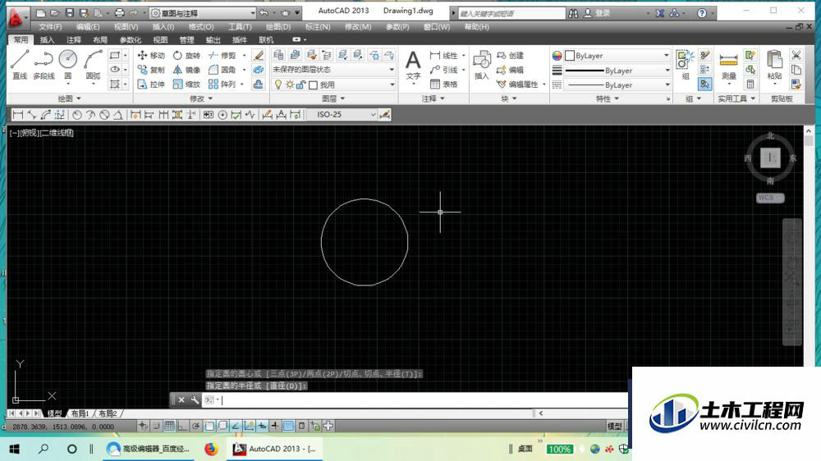The width and height of the screenshot is (821, 461).
Task: Click the Print icon in quick access toolbar
Action: [119, 12]
